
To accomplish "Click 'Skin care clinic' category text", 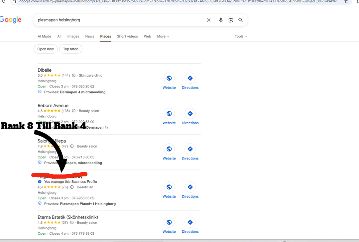I will tap(90, 75).
